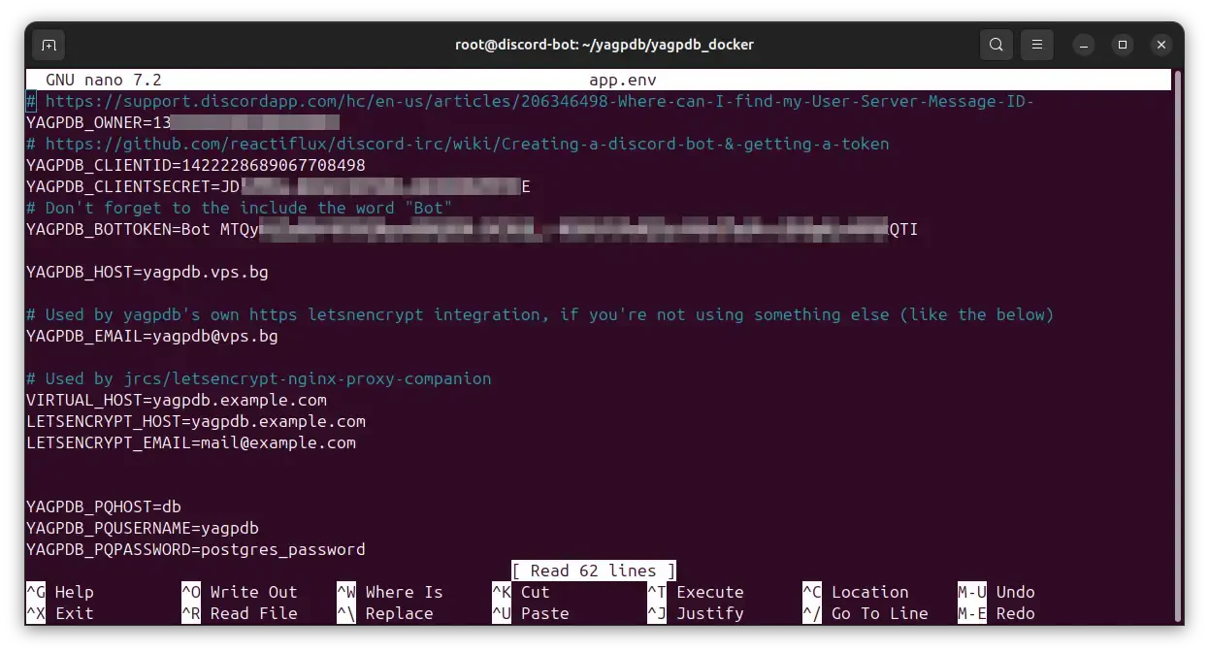Screen dimensions: 1209x653
Task: Click the terminal vertical scrollbar
Action: [x=1178, y=340]
